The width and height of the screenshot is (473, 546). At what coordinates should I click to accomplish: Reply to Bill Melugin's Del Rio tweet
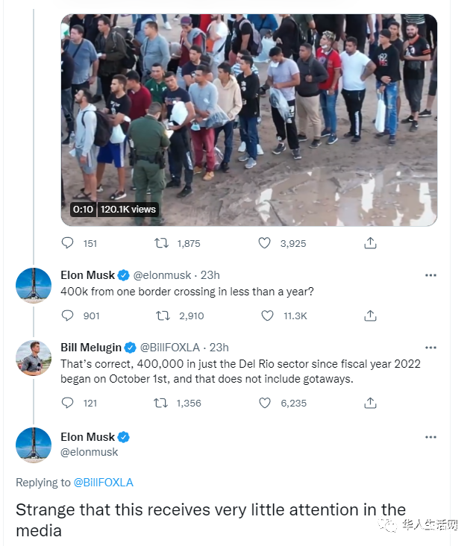coord(68,403)
